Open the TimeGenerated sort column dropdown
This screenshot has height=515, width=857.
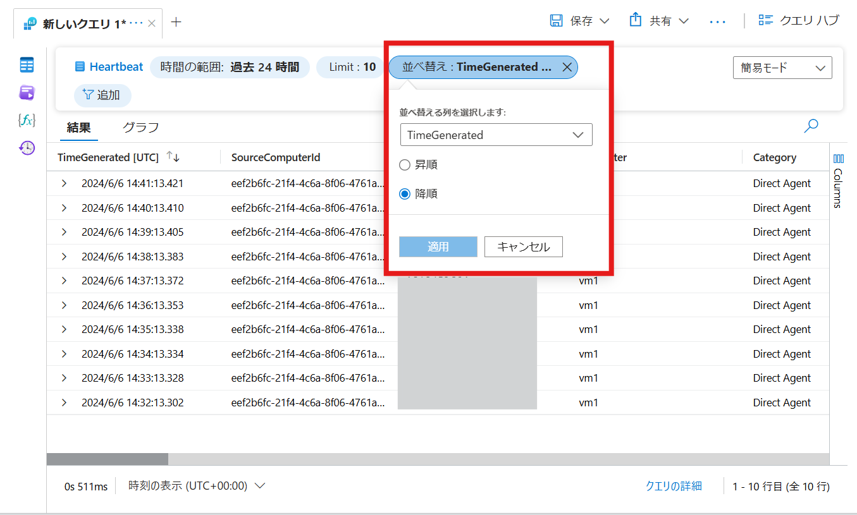coord(496,135)
